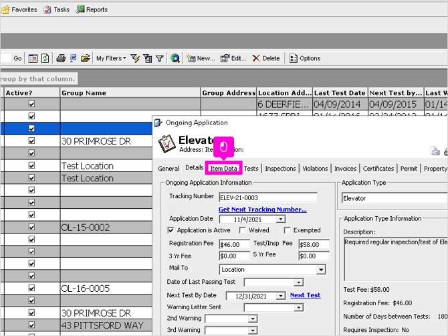Click the Group Name column header

pos(130,93)
